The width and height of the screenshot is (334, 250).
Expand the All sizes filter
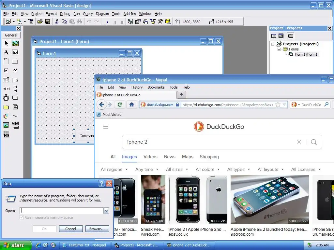(177, 169)
